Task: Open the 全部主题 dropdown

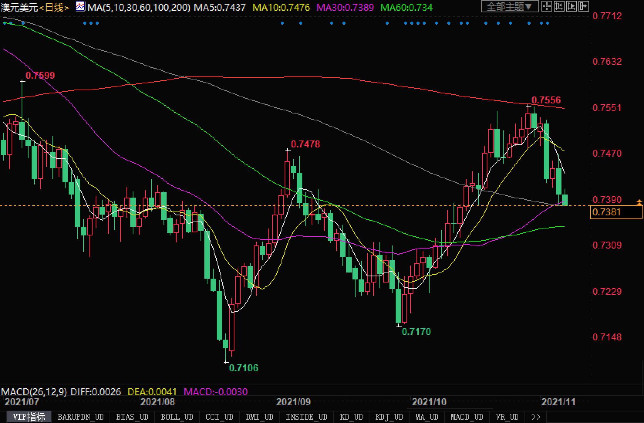Action: point(510,7)
